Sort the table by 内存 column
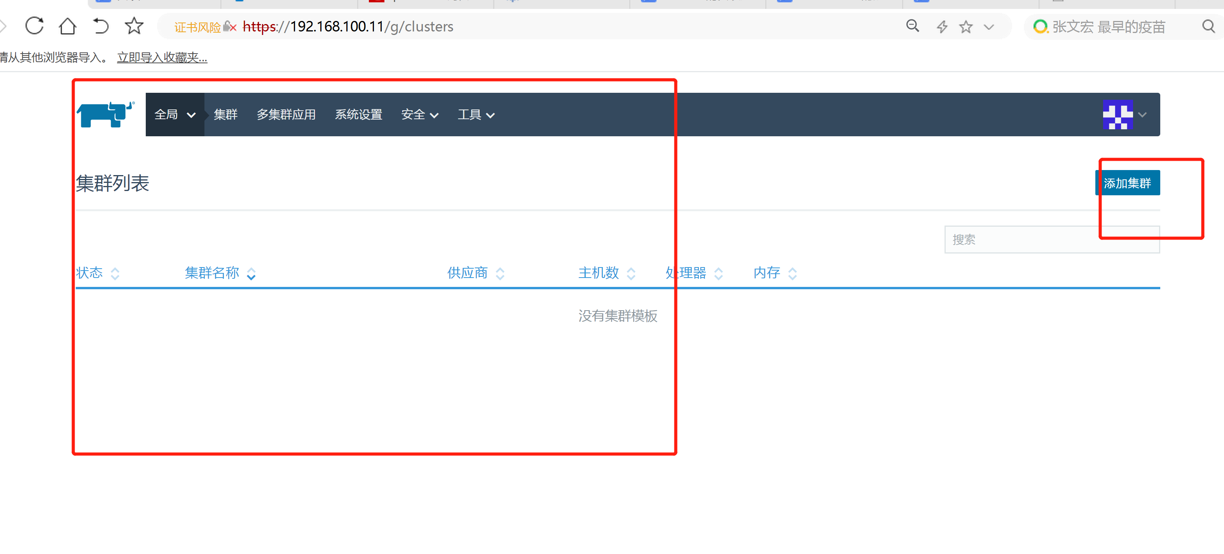This screenshot has width=1224, height=554. (775, 273)
